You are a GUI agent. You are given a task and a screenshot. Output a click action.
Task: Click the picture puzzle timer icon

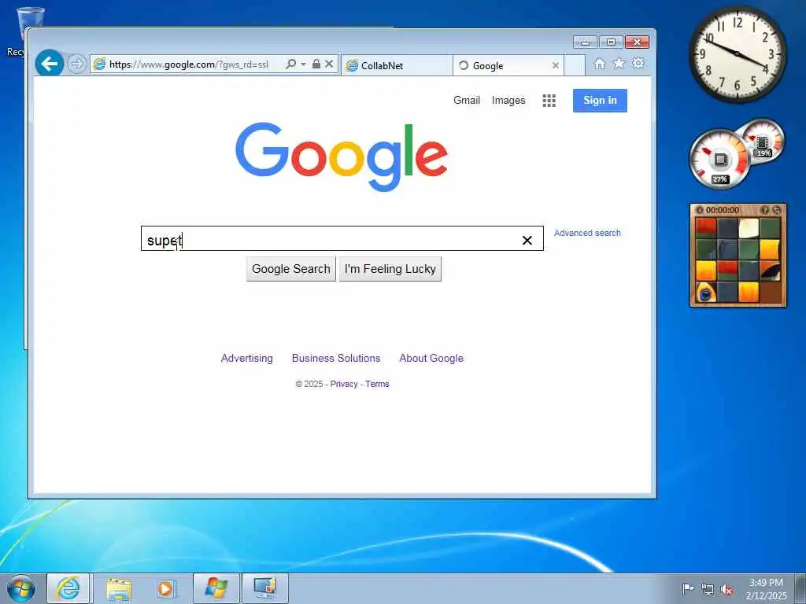tap(700, 210)
